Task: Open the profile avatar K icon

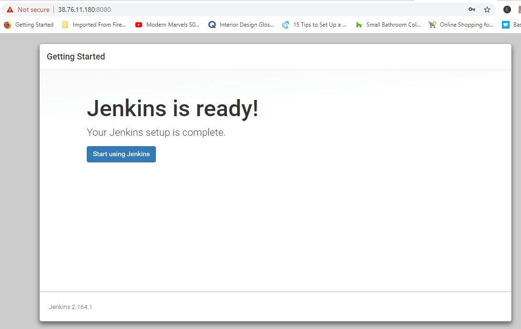Action: pos(507,10)
